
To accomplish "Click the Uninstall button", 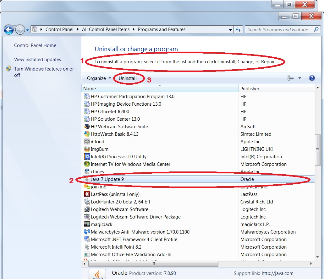I will point(129,78).
